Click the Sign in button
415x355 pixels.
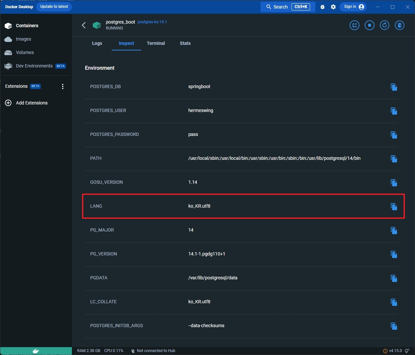353,7
